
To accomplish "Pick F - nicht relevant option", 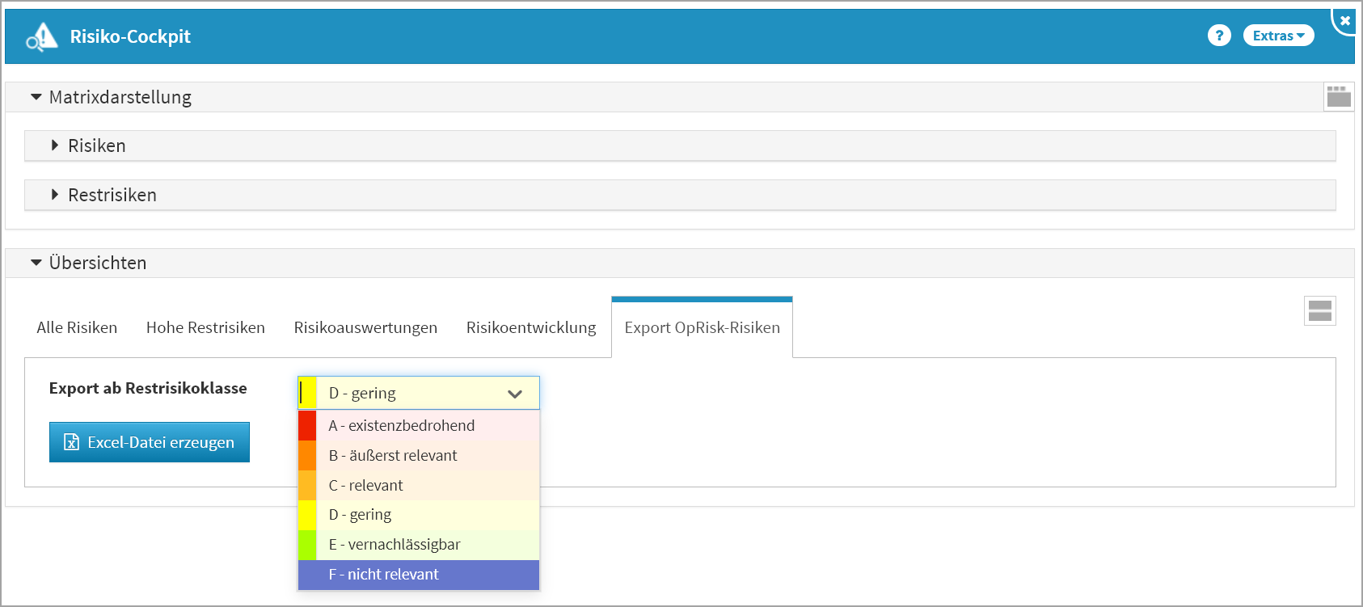I will [384, 575].
